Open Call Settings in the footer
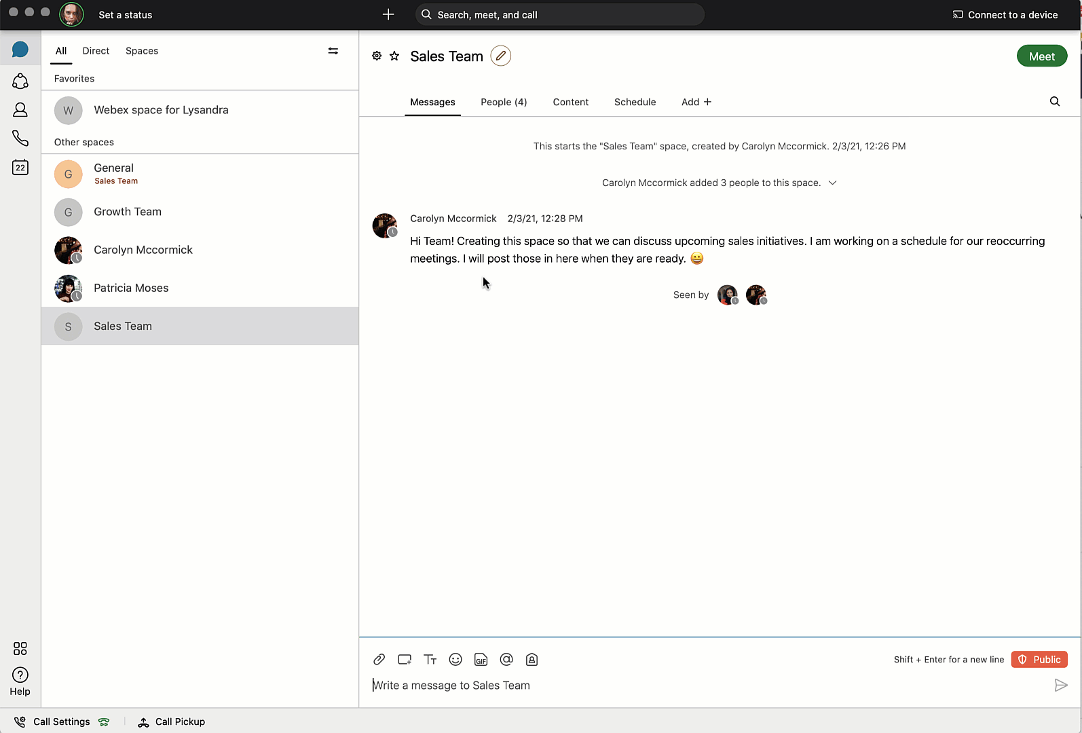The width and height of the screenshot is (1082, 733). point(53,721)
